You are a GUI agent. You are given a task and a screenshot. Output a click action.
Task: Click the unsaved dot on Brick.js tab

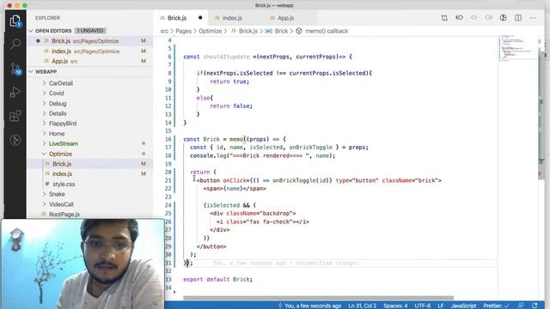[200, 18]
